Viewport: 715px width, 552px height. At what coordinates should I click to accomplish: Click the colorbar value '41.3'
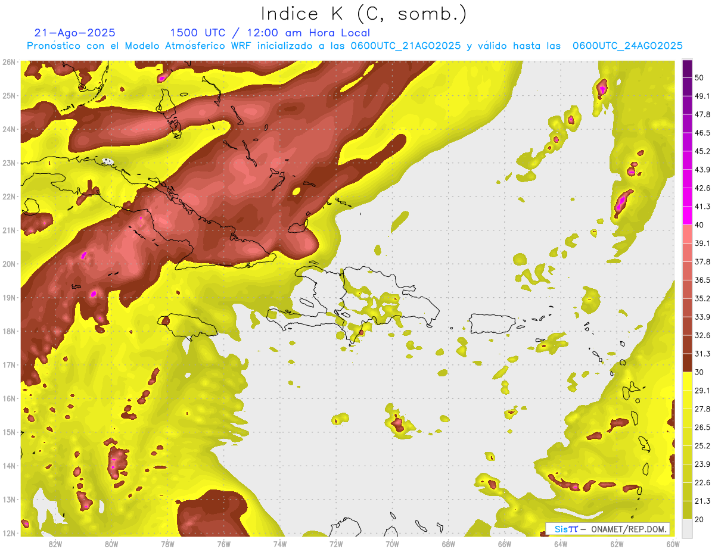coord(702,207)
